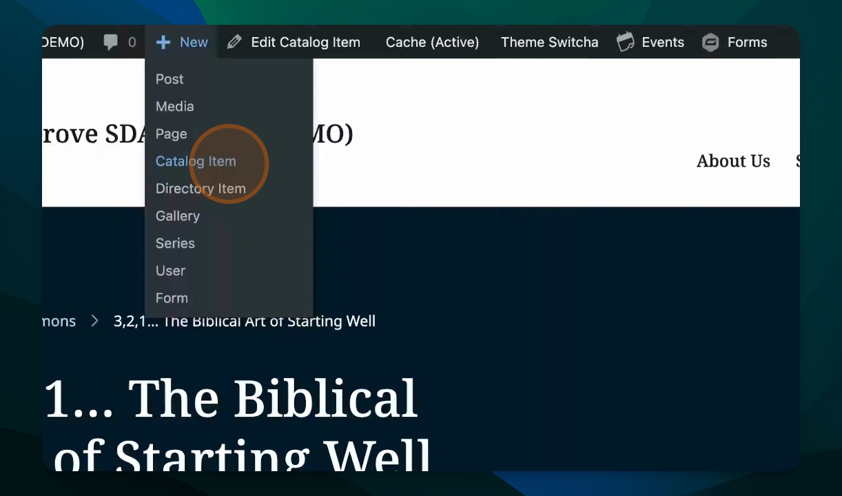The image size is (842, 496).
Task: Choose Catalog Item in the New menu
Action: point(196,161)
